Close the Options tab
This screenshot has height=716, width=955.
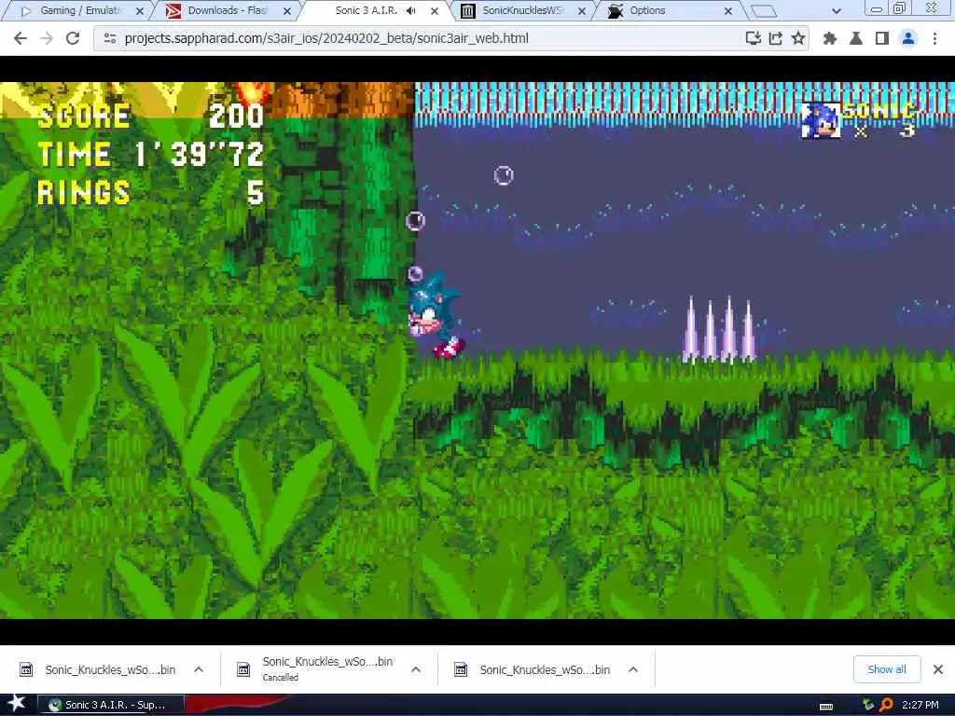[728, 11]
